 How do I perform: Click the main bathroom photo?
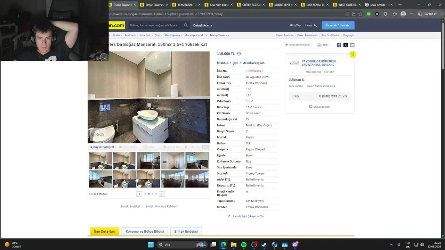(x=149, y=97)
